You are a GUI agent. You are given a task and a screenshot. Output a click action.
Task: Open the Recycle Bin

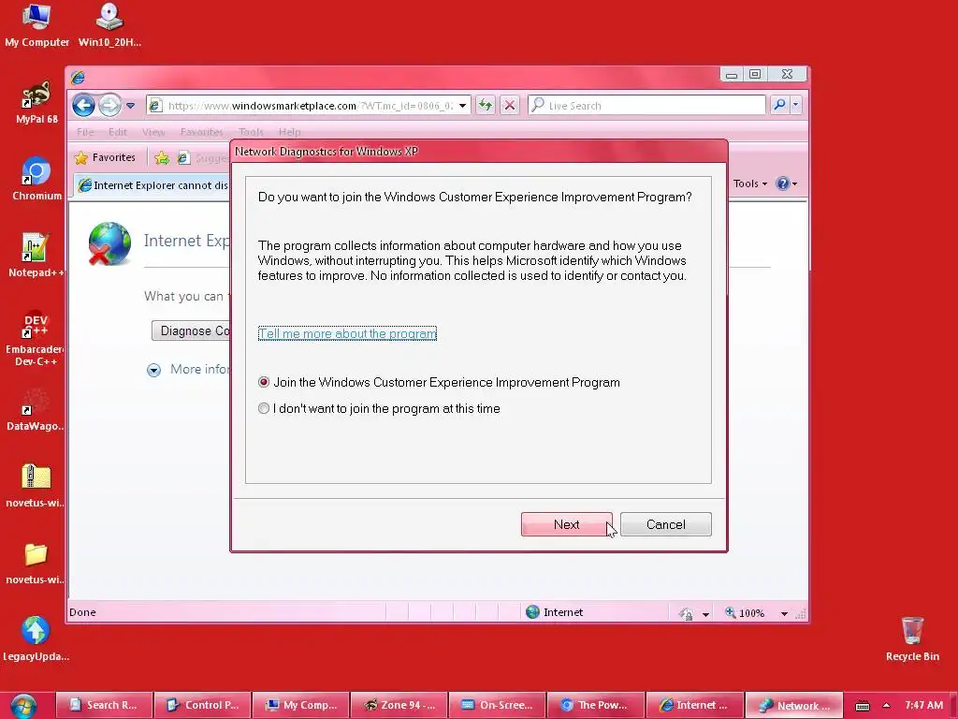(x=912, y=639)
